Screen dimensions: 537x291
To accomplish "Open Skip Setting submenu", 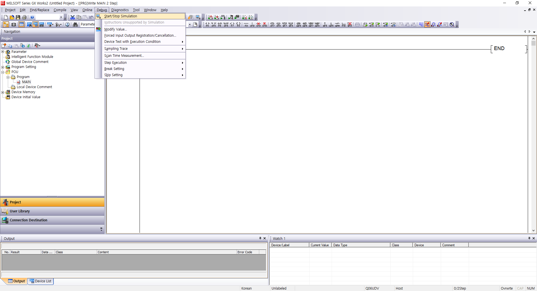I will (x=140, y=75).
